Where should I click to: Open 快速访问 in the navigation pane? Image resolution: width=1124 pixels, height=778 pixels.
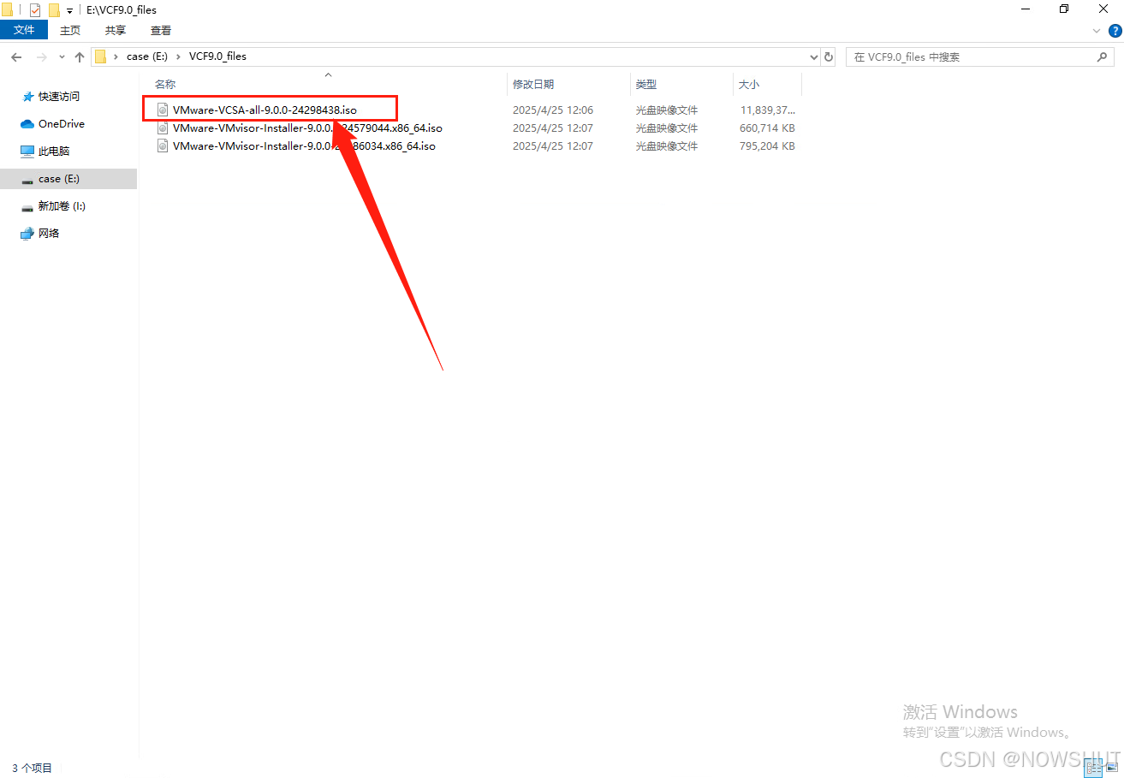58,97
